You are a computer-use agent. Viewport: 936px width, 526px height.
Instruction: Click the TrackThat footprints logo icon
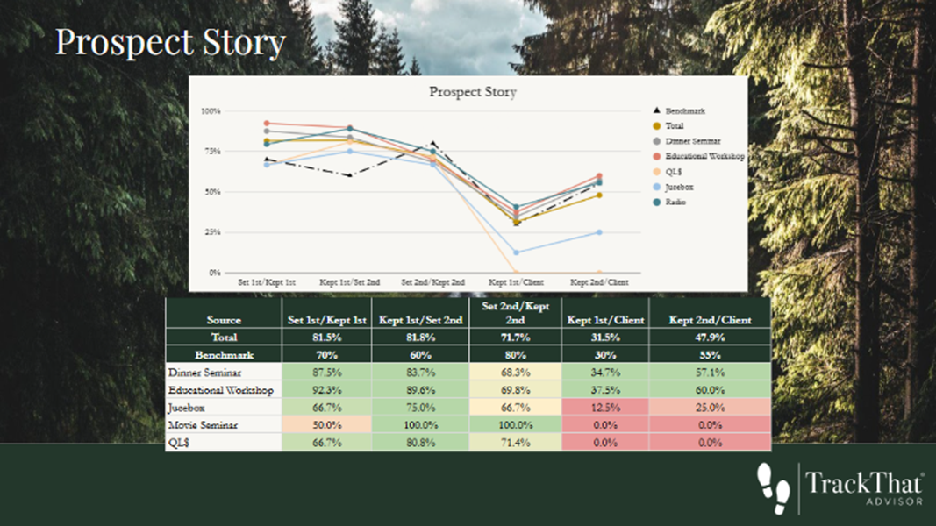pos(774,485)
